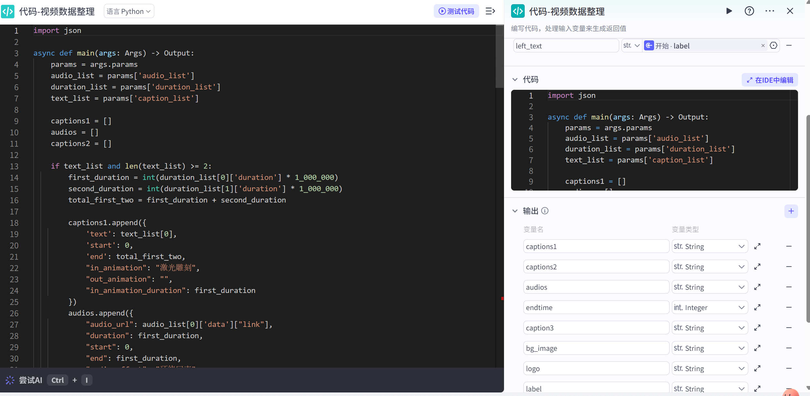Image resolution: width=810 pixels, height=396 pixels.
Task: Expand the captions1 output row
Action: (757, 246)
